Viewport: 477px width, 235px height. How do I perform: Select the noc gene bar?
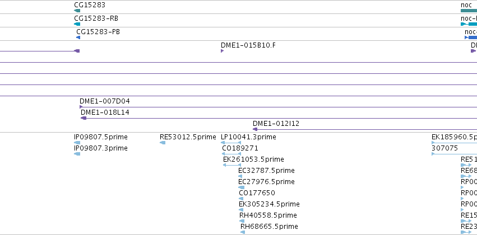click(469, 11)
